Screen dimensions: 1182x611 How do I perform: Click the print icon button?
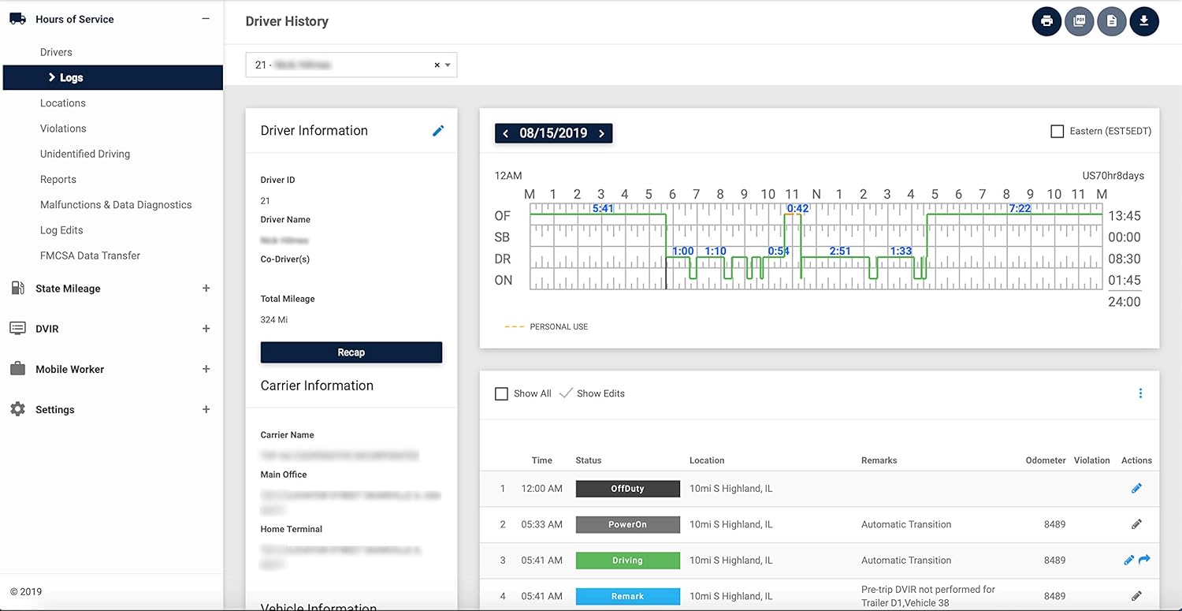point(1046,21)
